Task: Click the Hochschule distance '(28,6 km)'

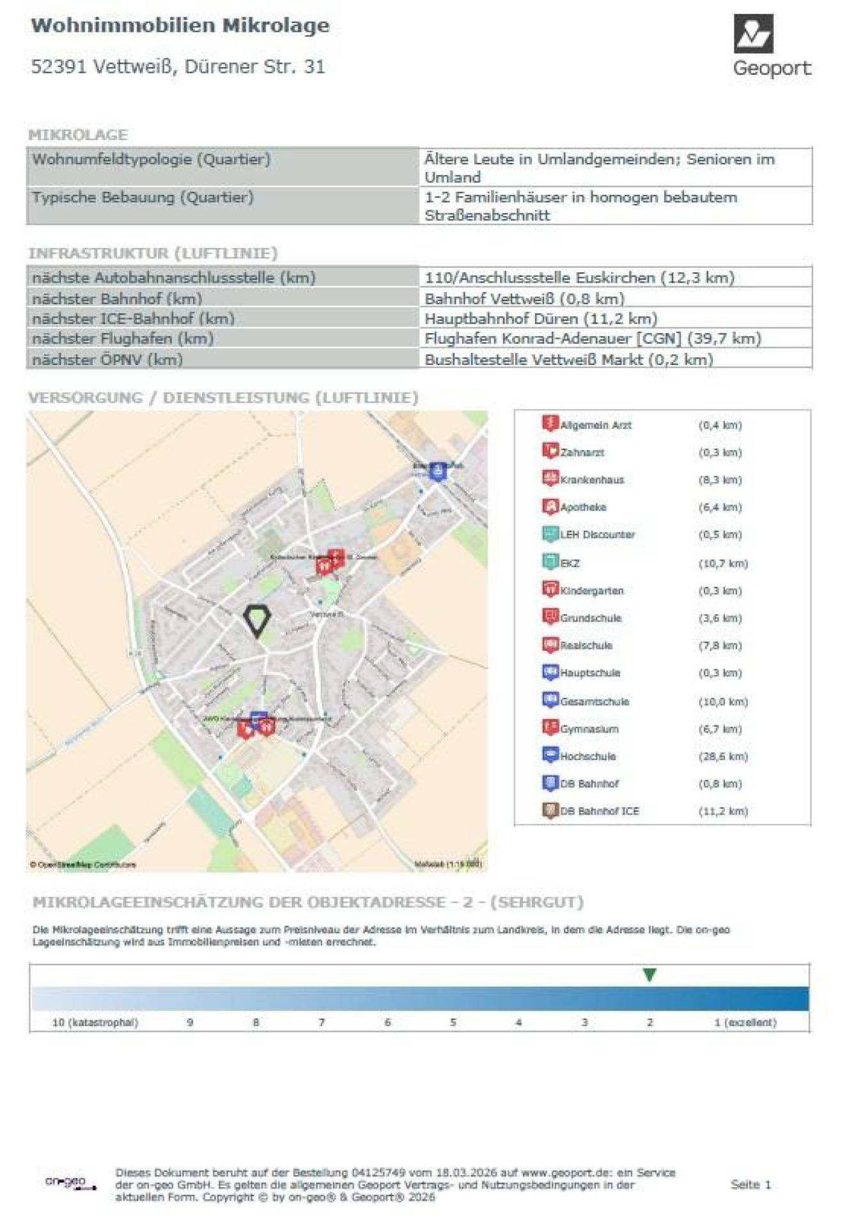Action: (723, 756)
